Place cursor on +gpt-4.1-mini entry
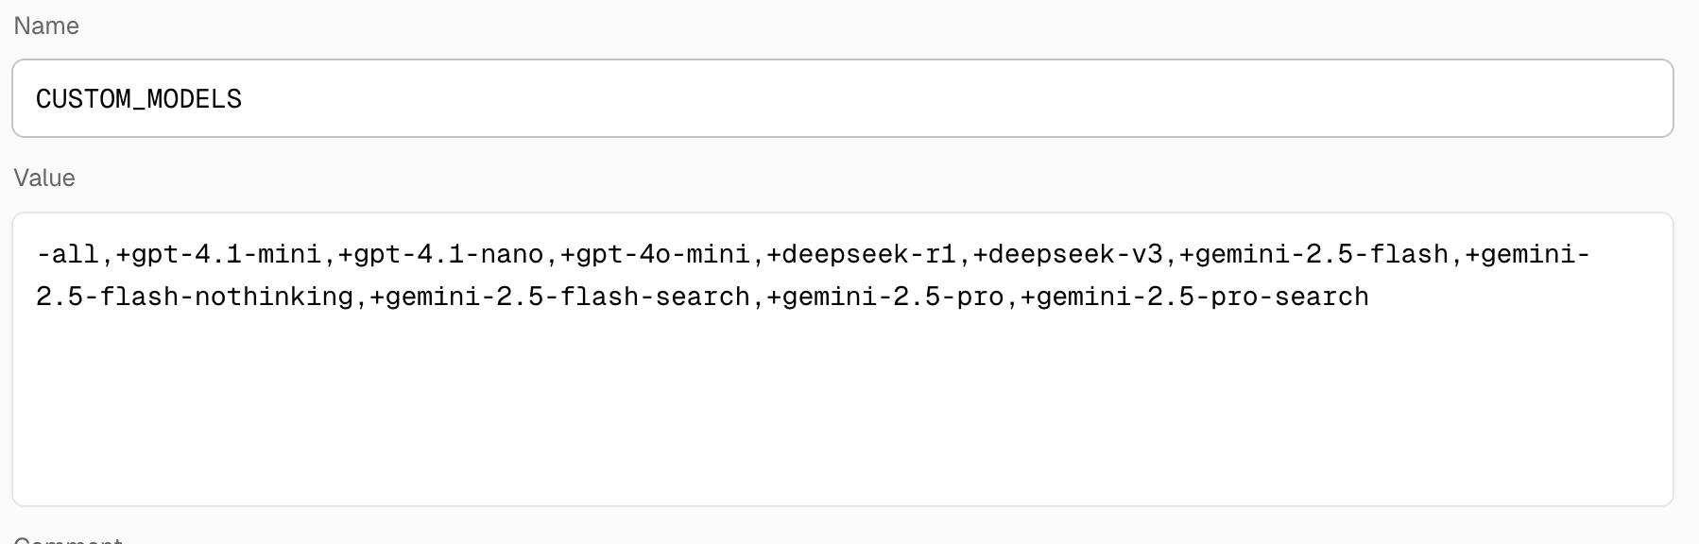This screenshot has height=544, width=1699. click(x=218, y=255)
